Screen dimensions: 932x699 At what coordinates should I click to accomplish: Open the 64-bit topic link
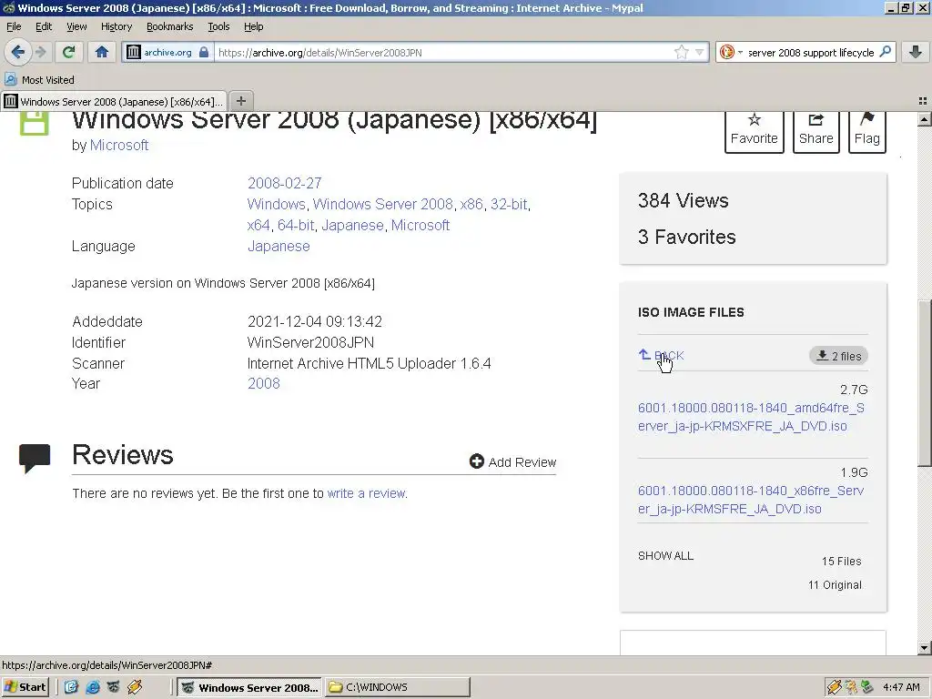(296, 226)
